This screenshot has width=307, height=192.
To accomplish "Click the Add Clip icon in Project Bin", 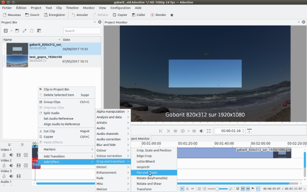I will point(5,31).
